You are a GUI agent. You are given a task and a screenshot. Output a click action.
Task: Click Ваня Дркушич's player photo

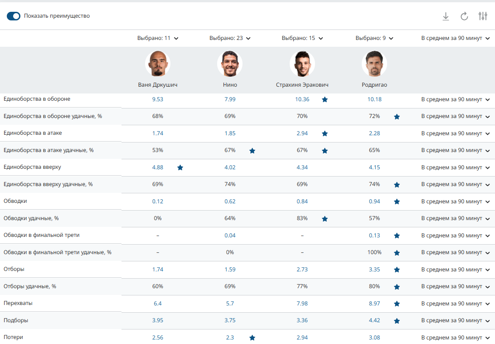(158, 64)
